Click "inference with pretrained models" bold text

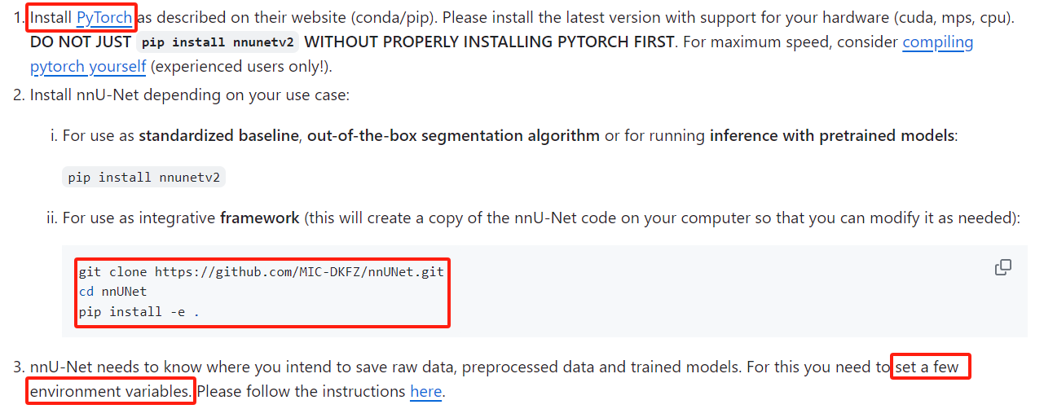pyautogui.click(x=831, y=135)
